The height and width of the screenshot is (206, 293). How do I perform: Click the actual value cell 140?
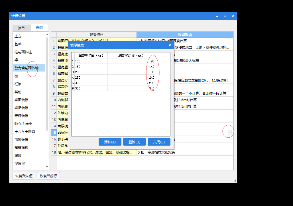131,67
